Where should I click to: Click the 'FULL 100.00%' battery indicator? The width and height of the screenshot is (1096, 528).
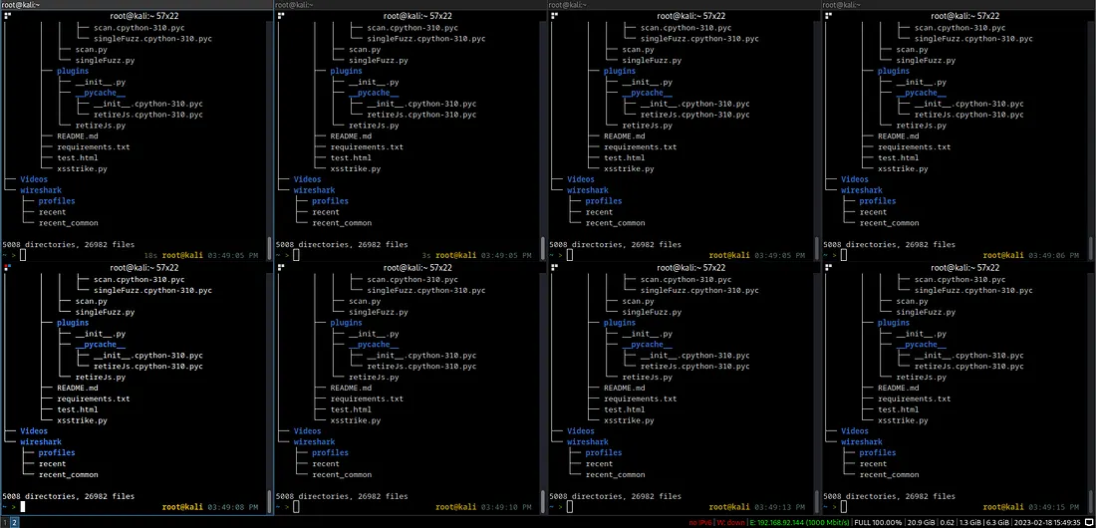pos(878,521)
